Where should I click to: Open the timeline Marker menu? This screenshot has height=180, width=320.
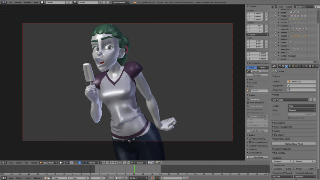[x=19, y=178]
